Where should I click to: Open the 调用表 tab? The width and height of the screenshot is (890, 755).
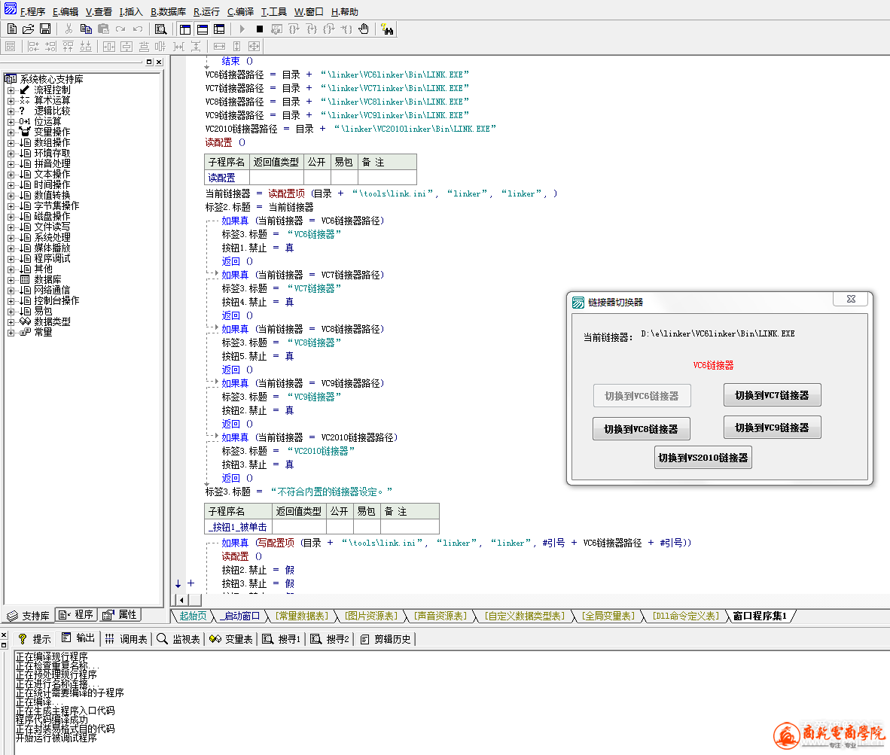coord(126,639)
